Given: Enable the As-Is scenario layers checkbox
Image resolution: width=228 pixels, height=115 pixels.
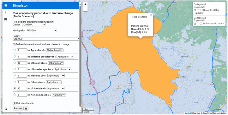Looking at the screenshot, I should [201, 23].
